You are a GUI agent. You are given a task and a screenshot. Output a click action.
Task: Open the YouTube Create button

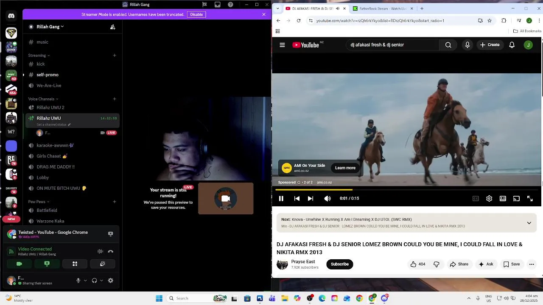[x=490, y=45]
